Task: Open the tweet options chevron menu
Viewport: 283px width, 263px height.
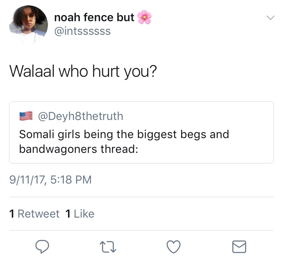Action: (270, 17)
